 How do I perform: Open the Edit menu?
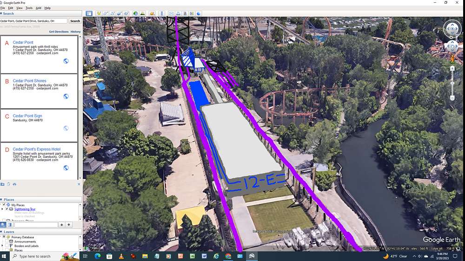11,8
